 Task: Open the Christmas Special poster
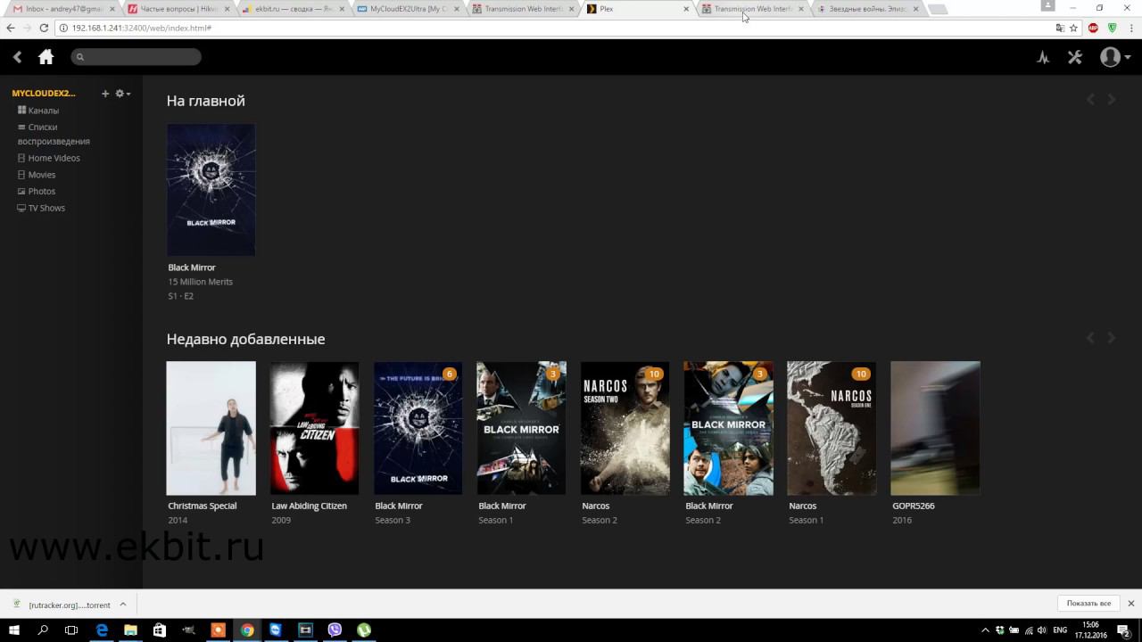(x=211, y=428)
